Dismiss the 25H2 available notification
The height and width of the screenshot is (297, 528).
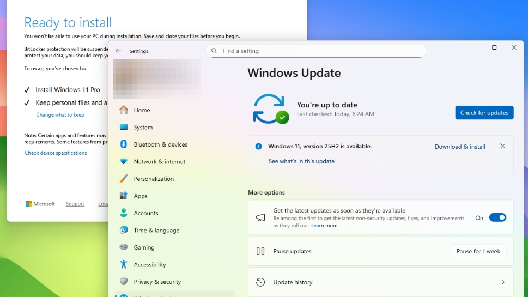pos(502,146)
